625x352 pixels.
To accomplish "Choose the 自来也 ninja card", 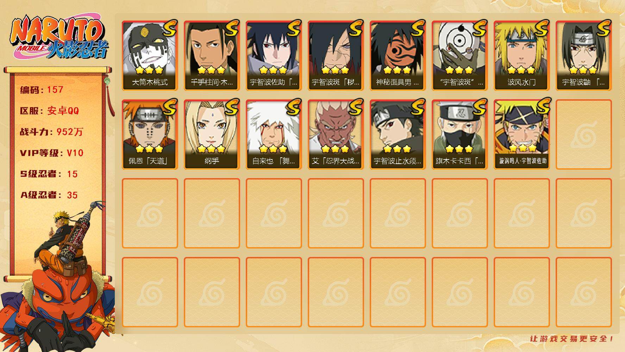I will 274,134.
